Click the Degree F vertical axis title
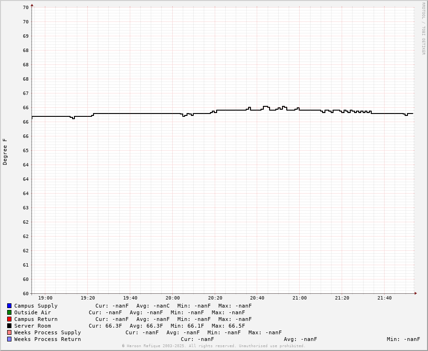The image size is (428, 351). pos(5,152)
